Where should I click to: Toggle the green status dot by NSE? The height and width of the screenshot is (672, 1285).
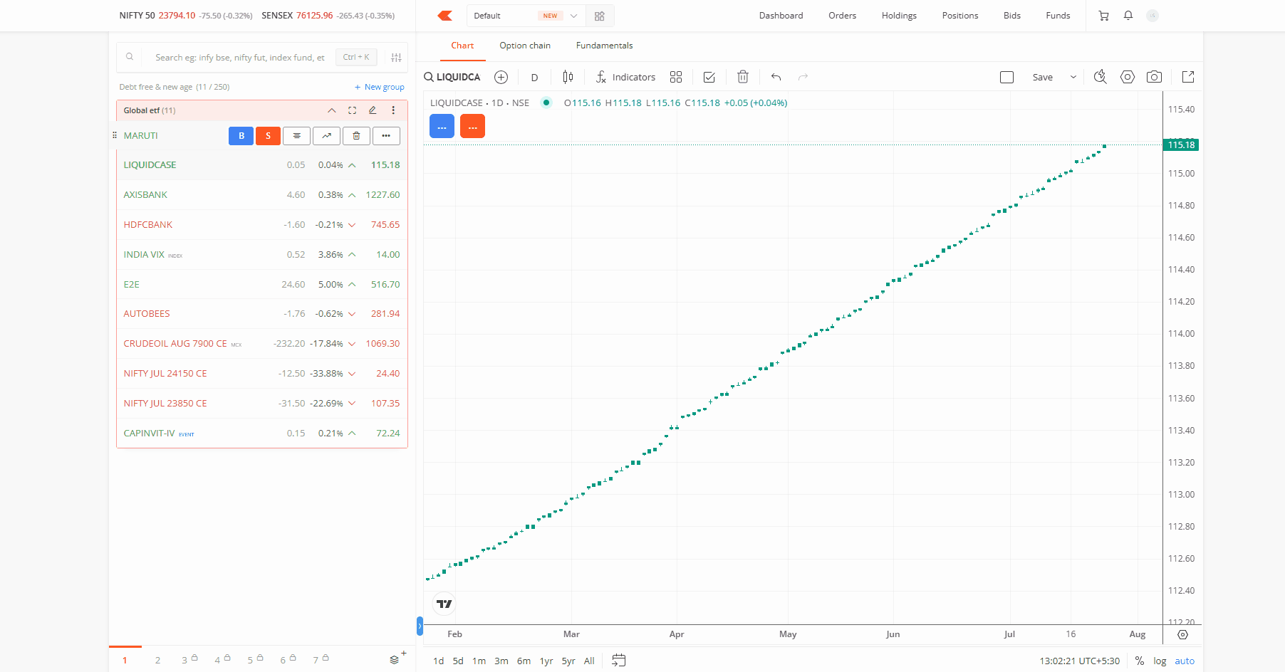[x=546, y=103]
